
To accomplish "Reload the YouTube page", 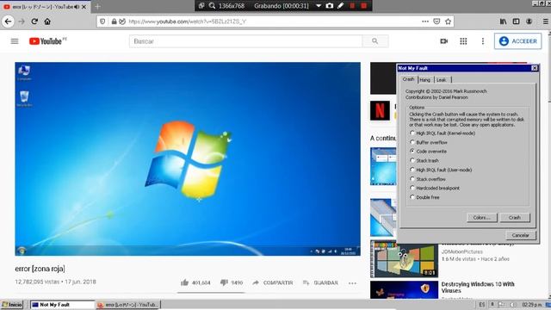I will click(34, 22).
